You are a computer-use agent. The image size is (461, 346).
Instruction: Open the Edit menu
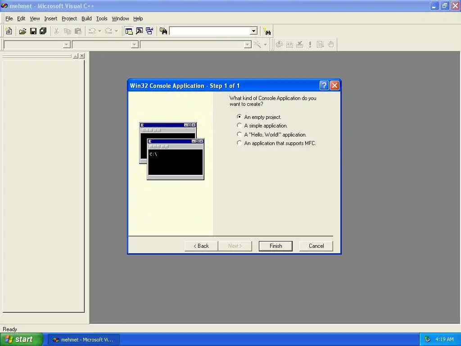21,18
